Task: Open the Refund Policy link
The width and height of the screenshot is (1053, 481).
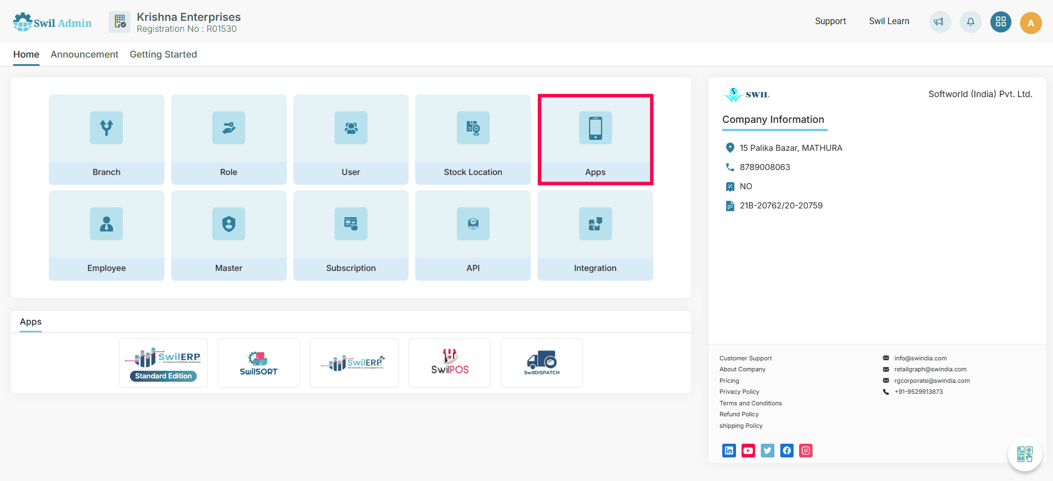Action: 739,414
